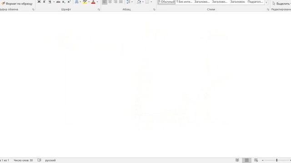Click the Format Painter (Формат по образцу) button
The height and width of the screenshot is (163, 291).
click(x=17, y=4)
